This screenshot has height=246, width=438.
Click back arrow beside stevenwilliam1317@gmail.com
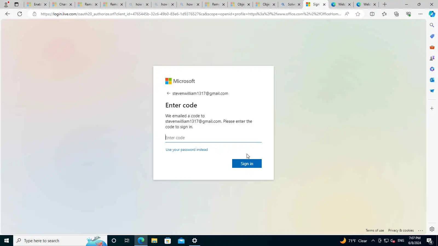pos(168,93)
